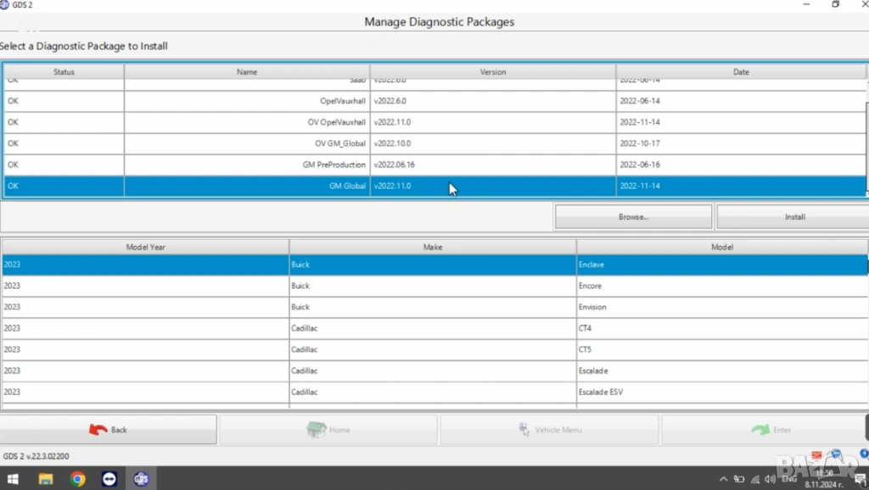Click the green Enter arrow button

pyautogui.click(x=771, y=430)
